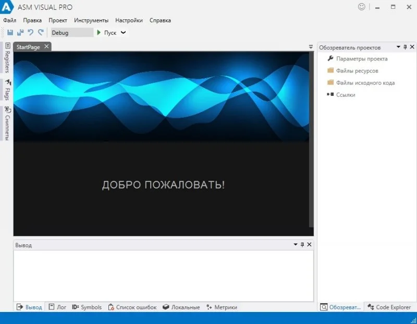Open Вывод panel options dropdown
This screenshot has height=324, width=417.
296,244
